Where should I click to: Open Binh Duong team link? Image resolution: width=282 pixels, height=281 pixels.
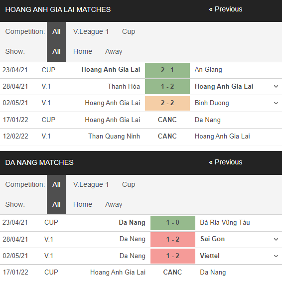[212, 103]
